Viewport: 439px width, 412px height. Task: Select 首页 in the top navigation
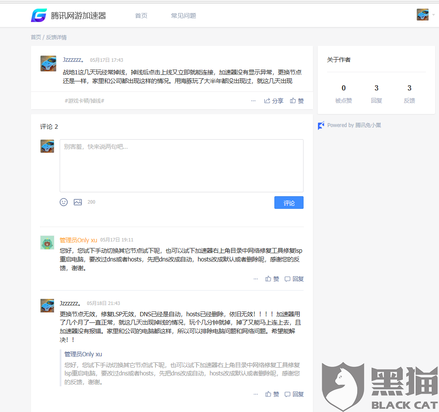(141, 15)
